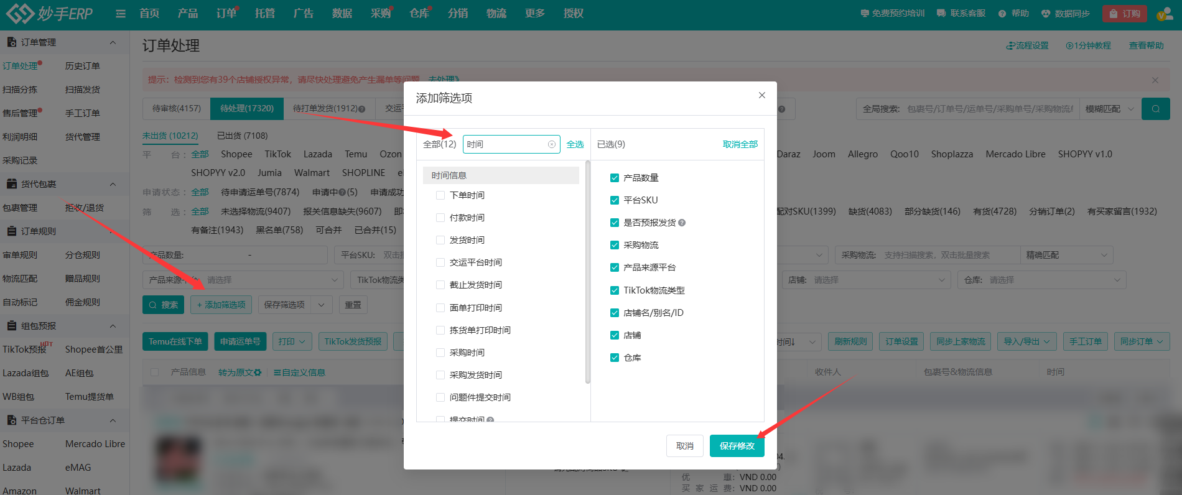1182x495 pixels.
Task: Dismiss the red warning banner
Action: pyautogui.click(x=1155, y=80)
